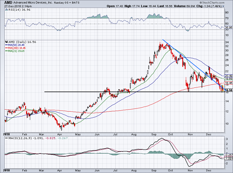Click the -2 label on MACD axis
This screenshot has height=173, width=233.
click(x=227, y=163)
